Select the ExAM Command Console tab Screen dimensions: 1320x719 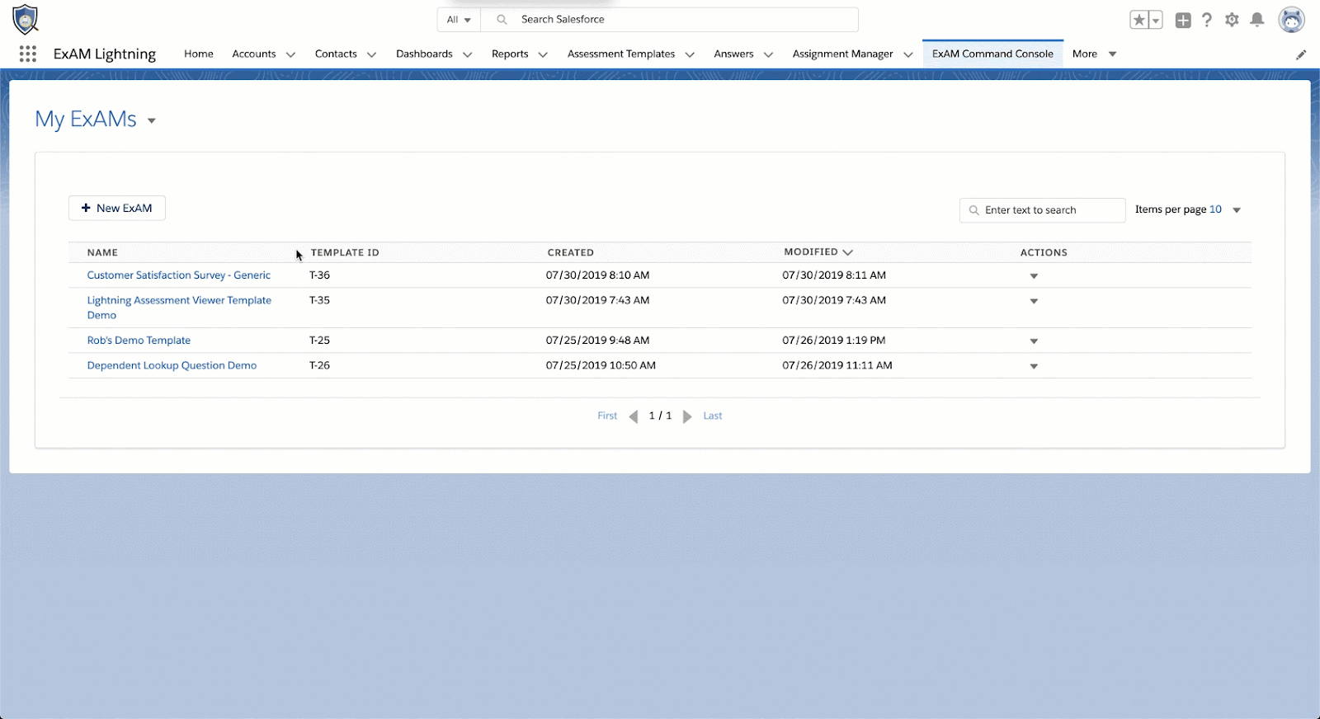click(x=992, y=54)
